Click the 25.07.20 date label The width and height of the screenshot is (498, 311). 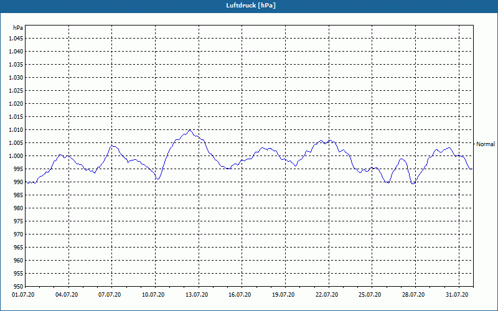point(370,295)
